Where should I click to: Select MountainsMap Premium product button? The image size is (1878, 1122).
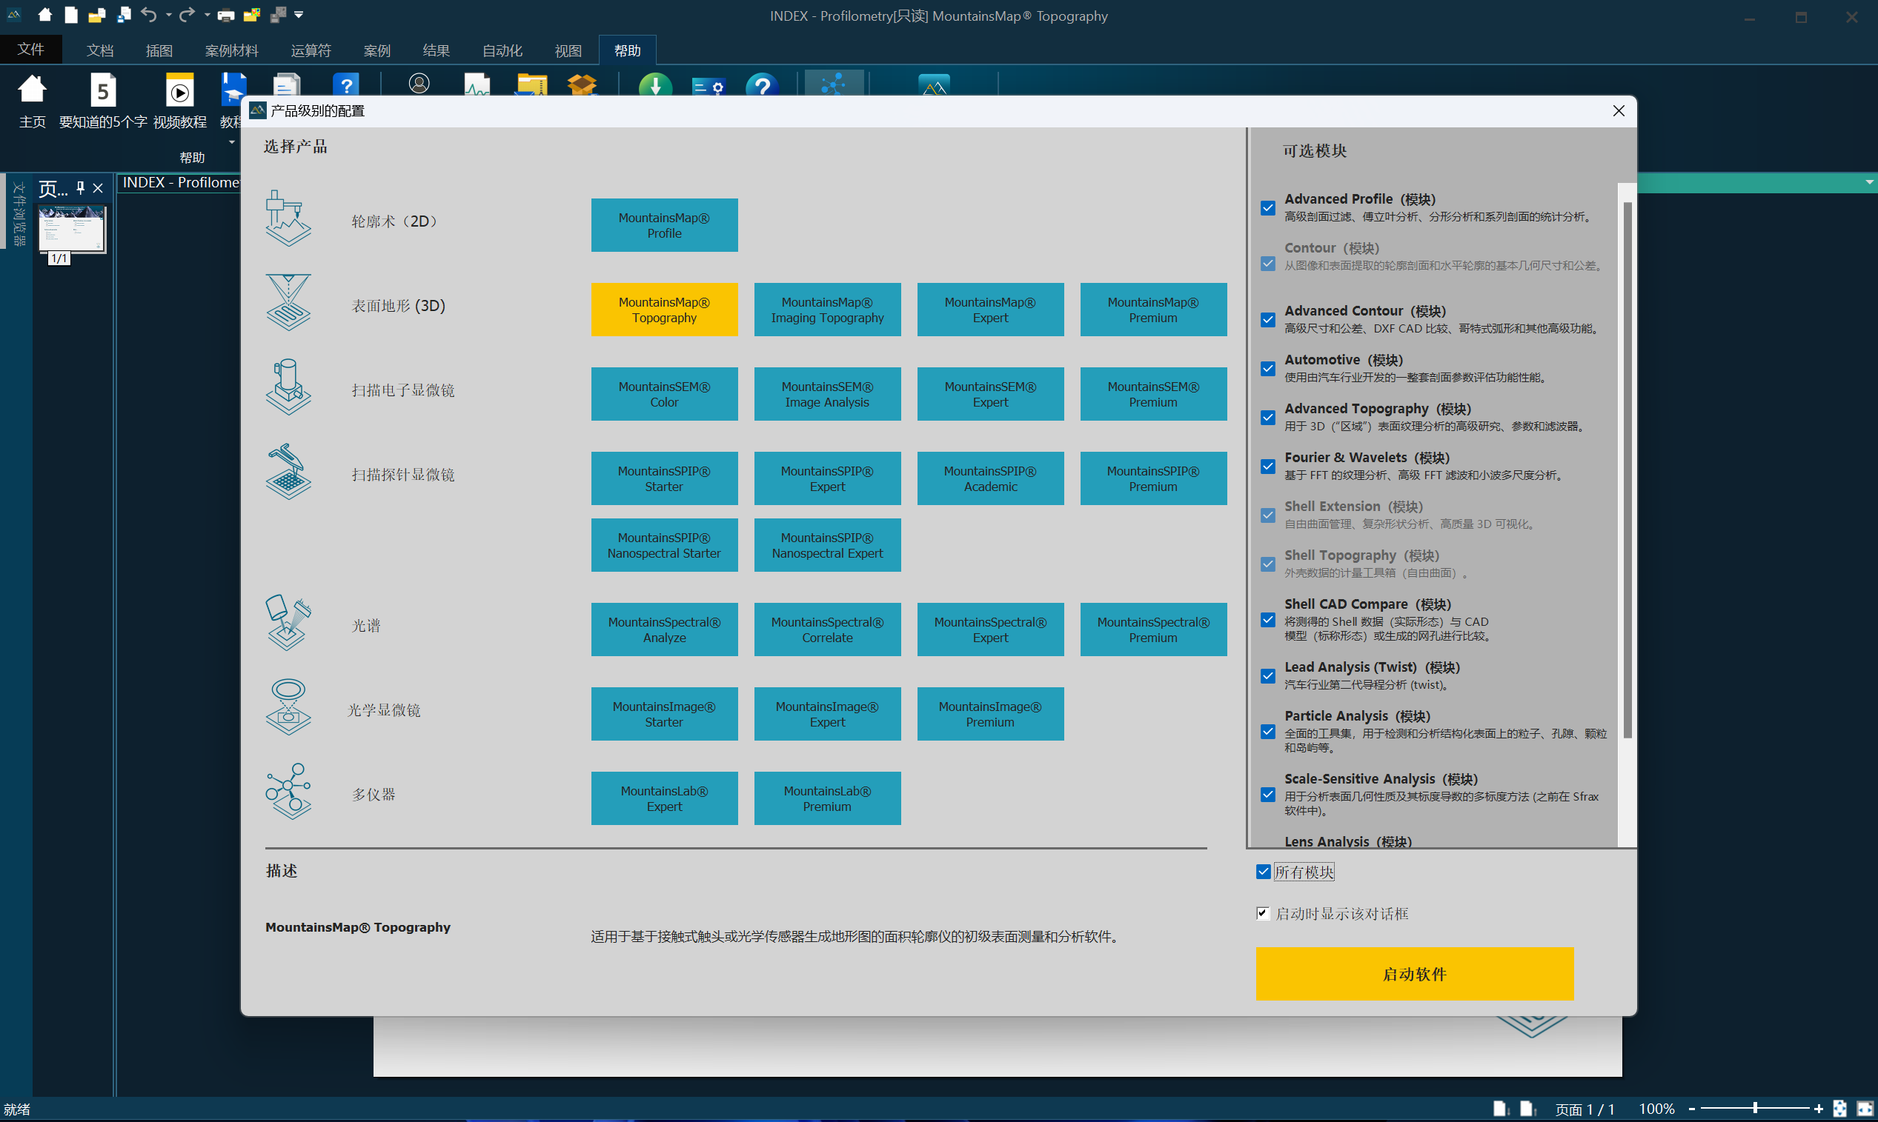[1152, 310]
